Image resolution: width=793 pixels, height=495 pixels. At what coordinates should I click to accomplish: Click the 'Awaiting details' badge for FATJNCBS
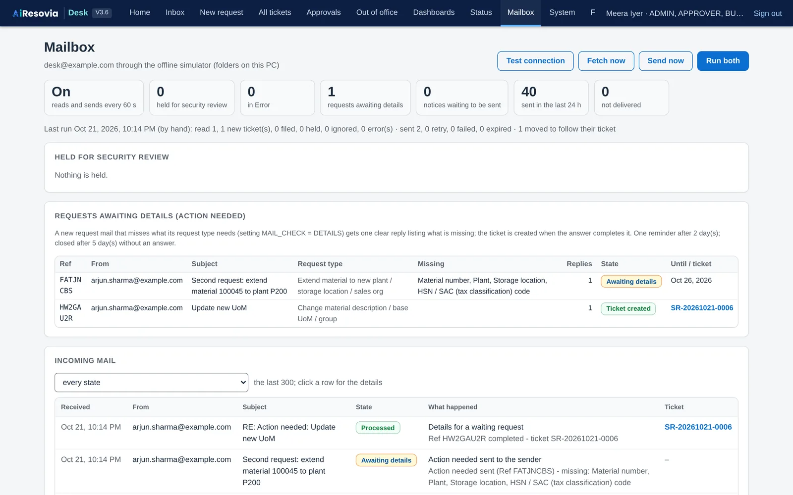click(x=631, y=282)
